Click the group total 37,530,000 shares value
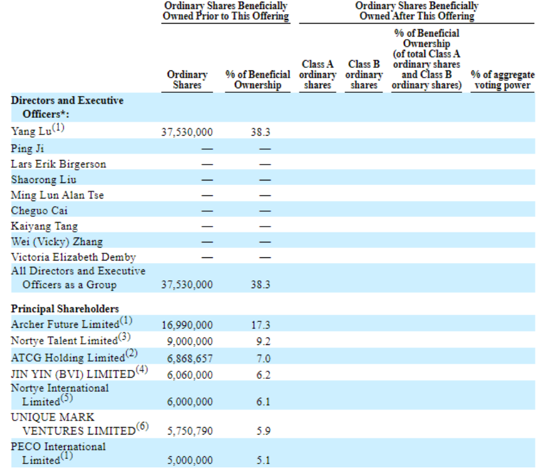540x473 pixels. point(187,285)
